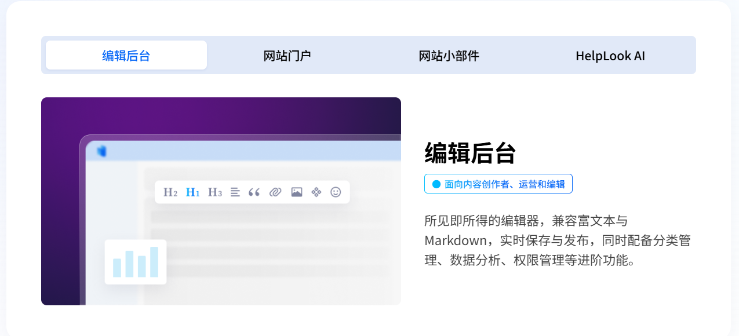Click the quotation mark icon
The width and height of the screenshot is (739, 336).
pyautogui.click(x=254, y=192)
